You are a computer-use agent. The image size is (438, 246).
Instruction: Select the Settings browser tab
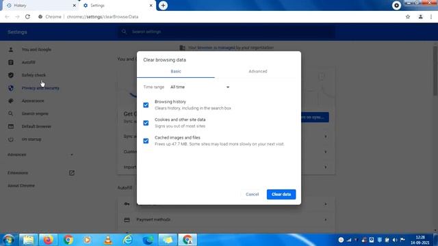pos(117,5)
